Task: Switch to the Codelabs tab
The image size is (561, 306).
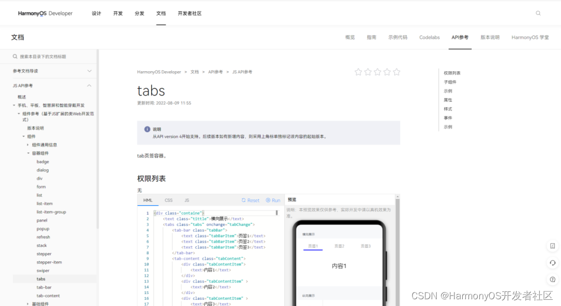Action: click(x=430, y=37)
